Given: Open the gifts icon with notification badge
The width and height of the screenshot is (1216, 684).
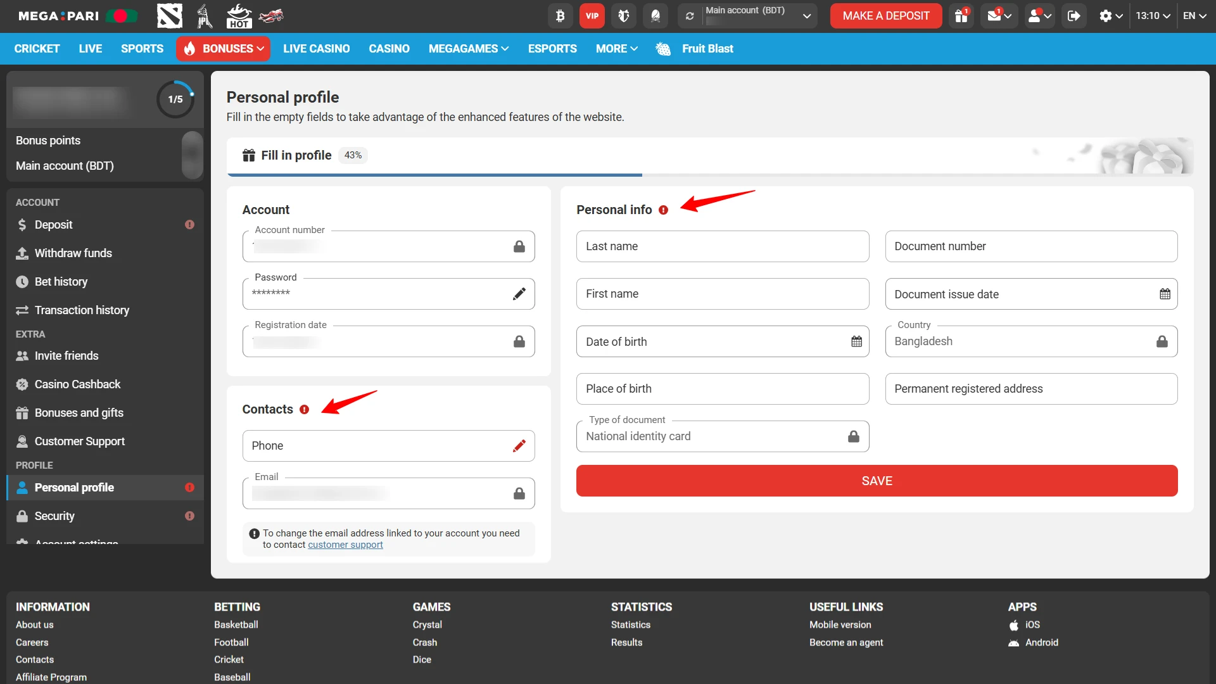Looking at the screenshot, I should pos(960,16).
